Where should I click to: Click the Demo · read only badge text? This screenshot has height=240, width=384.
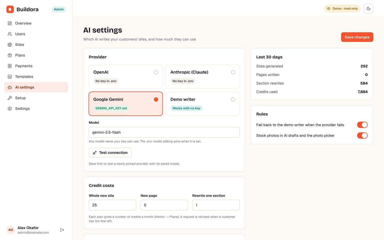click(345, 9)
